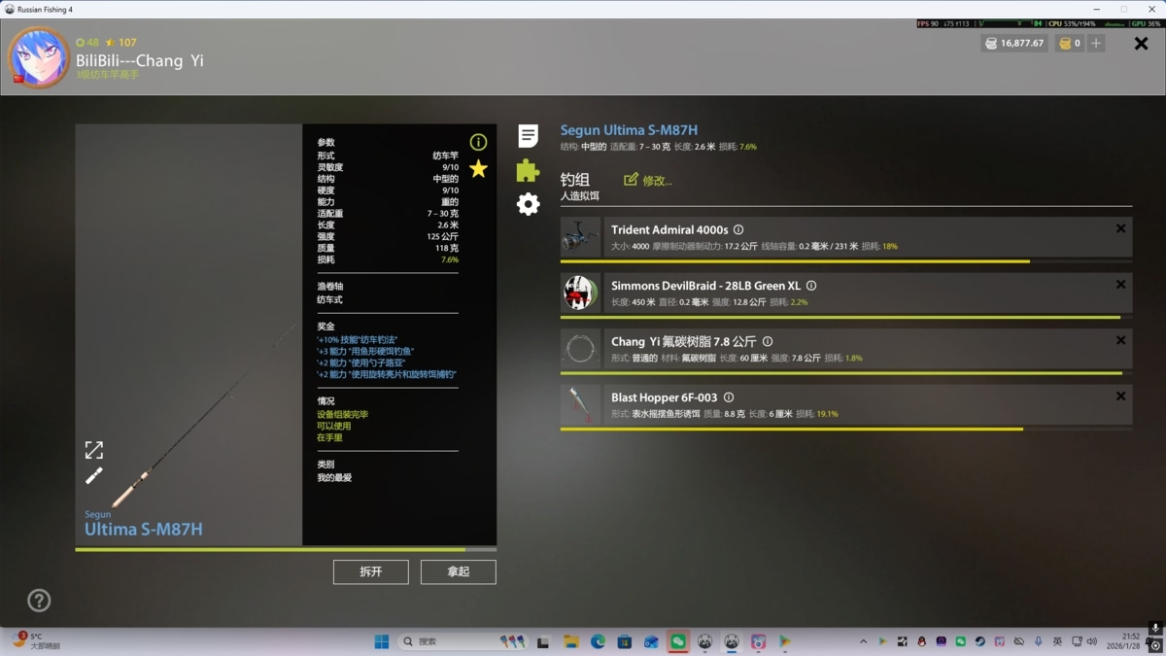Remove the Trident Admiral 4000s reel

(1120, 228)
